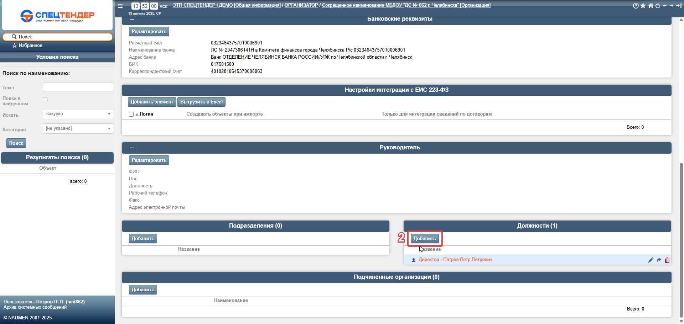Open the help question mark icon
The width and height of the screenshot is (684, 324).
click(x=636, y=6)
